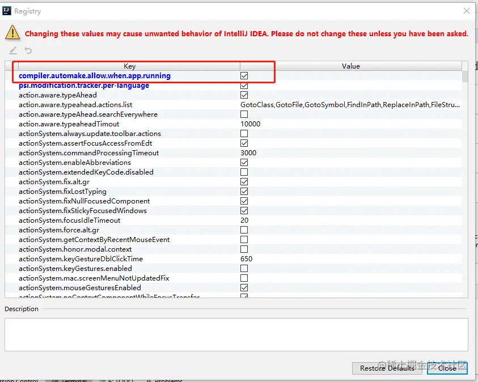Select actionSystem.mac.screenMenuNotUpdatedFix key

pos(94,278)
